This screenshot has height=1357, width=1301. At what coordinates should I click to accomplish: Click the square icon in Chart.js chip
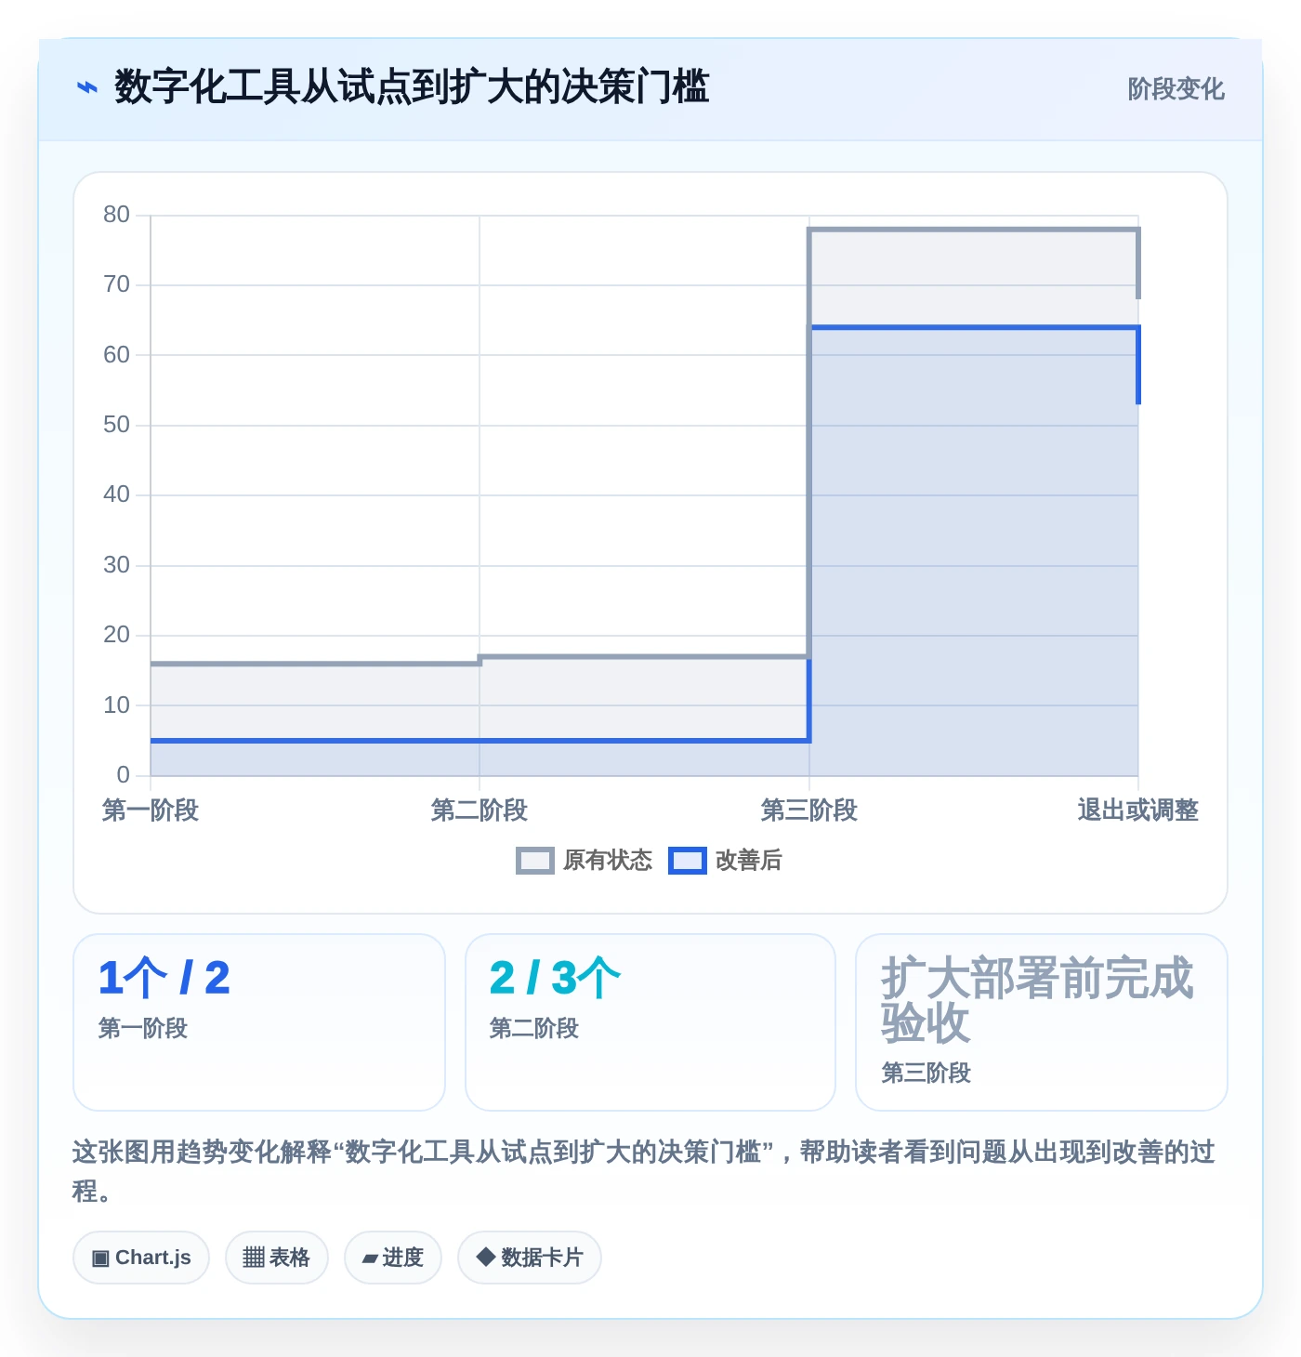click(100, 1258)
